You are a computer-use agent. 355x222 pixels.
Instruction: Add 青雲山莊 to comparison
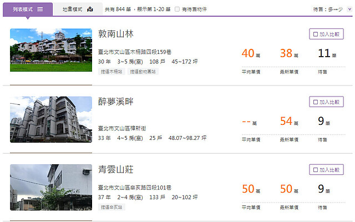coord(326,170)
